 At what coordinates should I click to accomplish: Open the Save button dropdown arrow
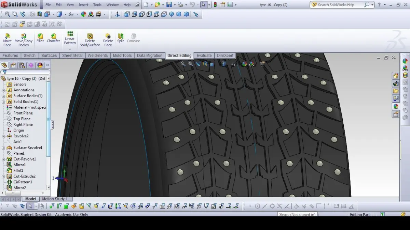(x=174, y=5)
